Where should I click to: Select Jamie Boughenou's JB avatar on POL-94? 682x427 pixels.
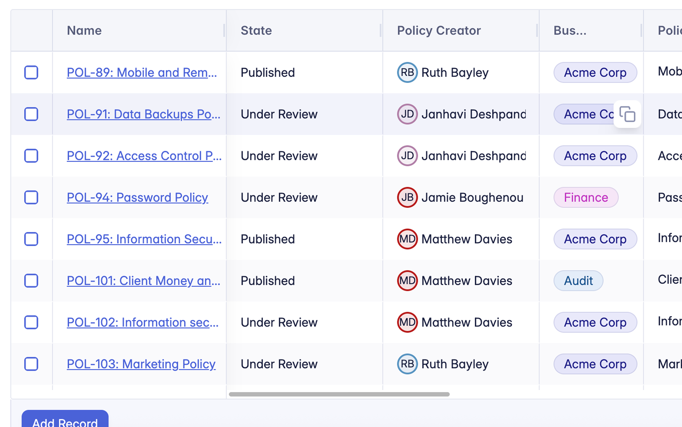(407, 197)
